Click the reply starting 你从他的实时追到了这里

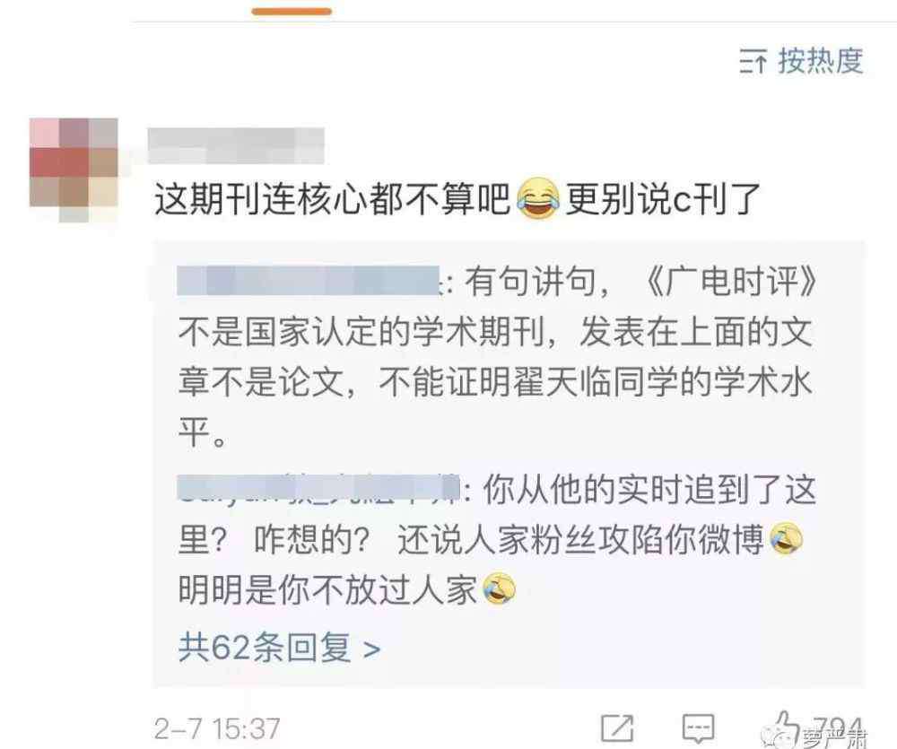497,540
